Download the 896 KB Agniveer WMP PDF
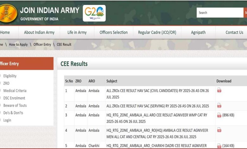 click(x=219, y=115)
